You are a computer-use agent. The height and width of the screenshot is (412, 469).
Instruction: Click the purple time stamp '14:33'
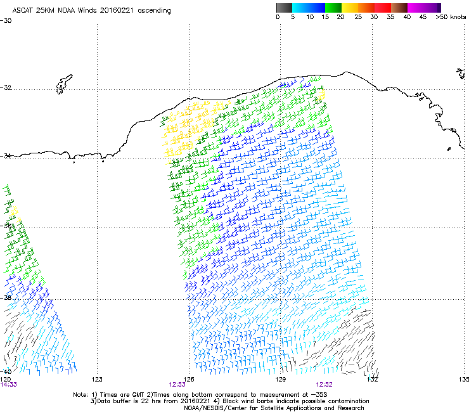[x=9, y=385]
